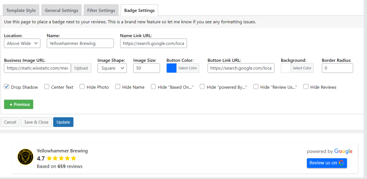
Task: Check the Hide Name checkbox
Action: pos(118,87)
